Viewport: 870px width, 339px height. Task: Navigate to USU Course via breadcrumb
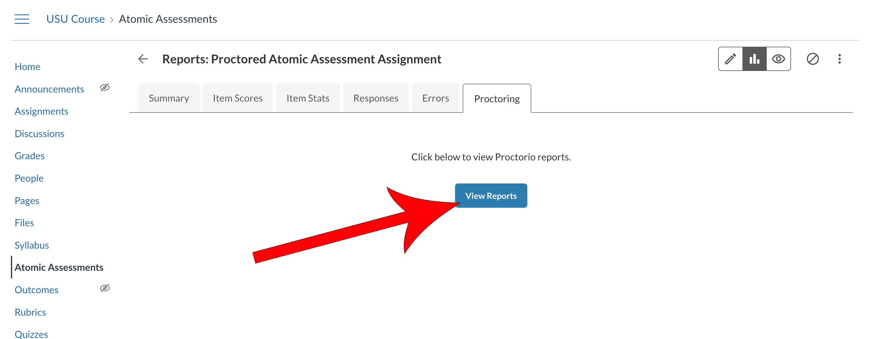tap(75, 19)
